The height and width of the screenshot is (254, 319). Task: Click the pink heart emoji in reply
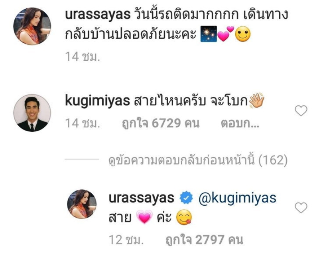(x=144, y=217)
